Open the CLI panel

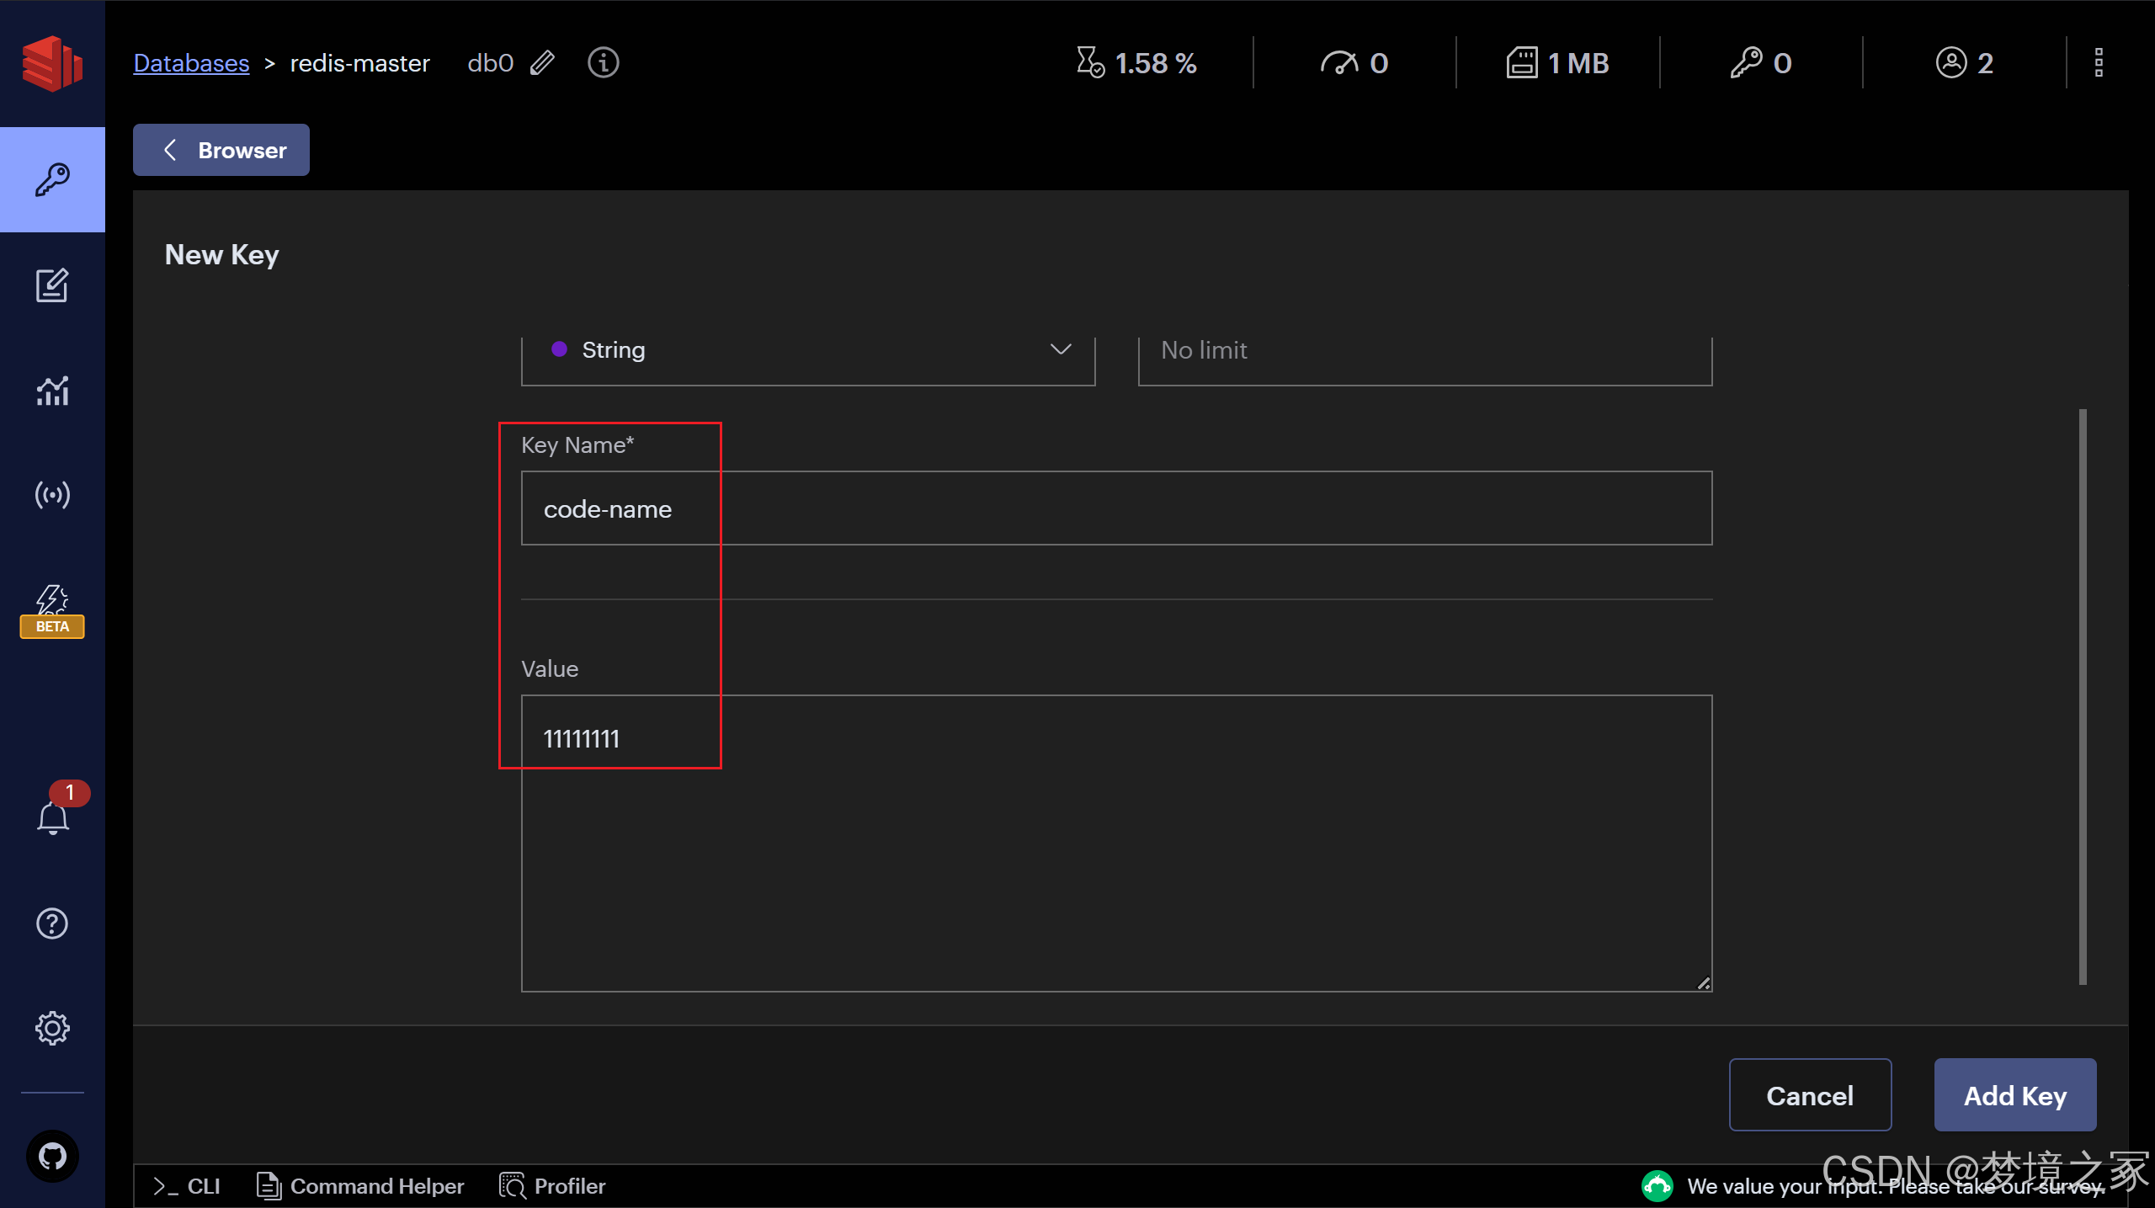[187, 1186]
